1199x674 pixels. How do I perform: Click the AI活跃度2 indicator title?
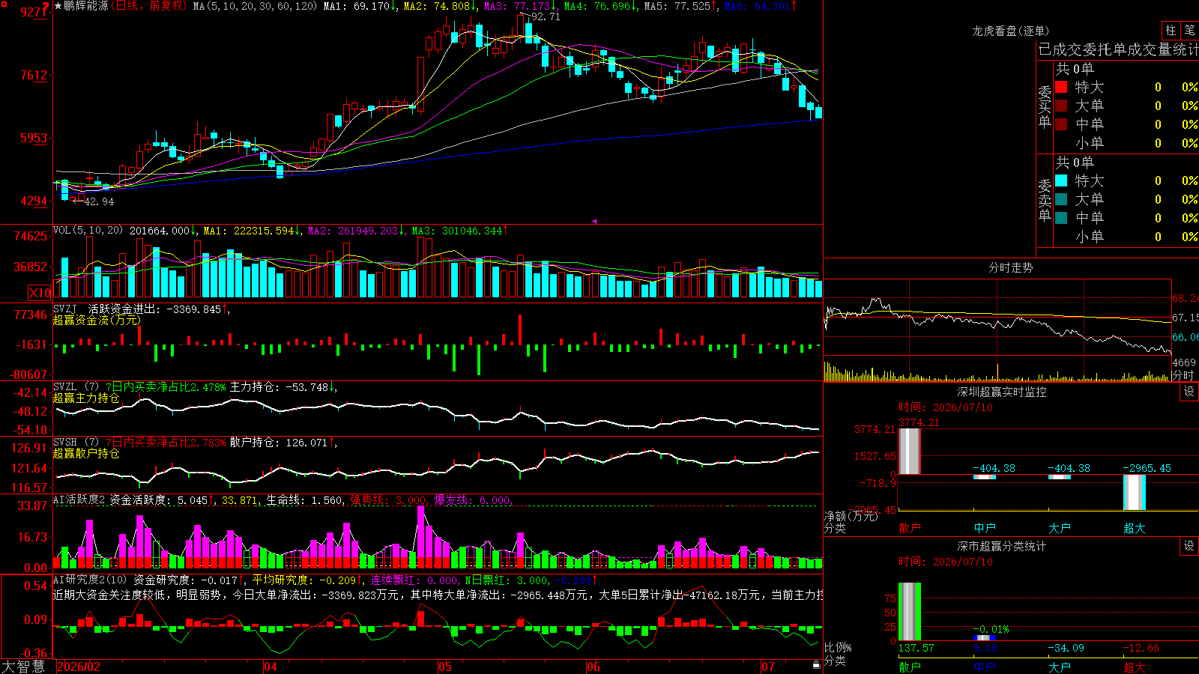[x=79, y=500]
